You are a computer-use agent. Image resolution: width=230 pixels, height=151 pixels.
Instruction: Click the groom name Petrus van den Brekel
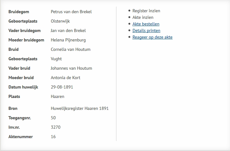(x=71, y=12)
